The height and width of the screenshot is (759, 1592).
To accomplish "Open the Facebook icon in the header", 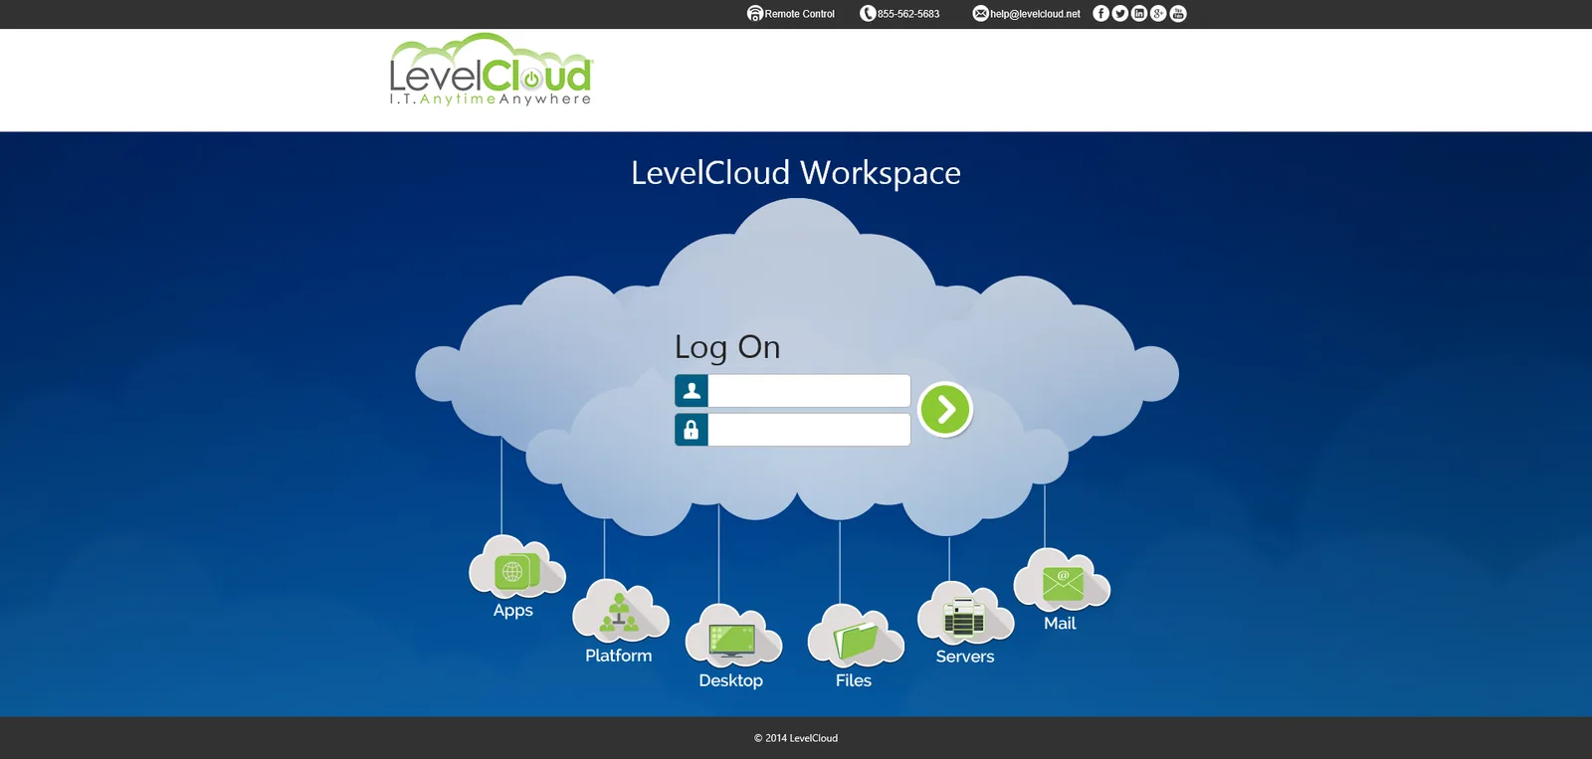I will (x=1100, y=13).
